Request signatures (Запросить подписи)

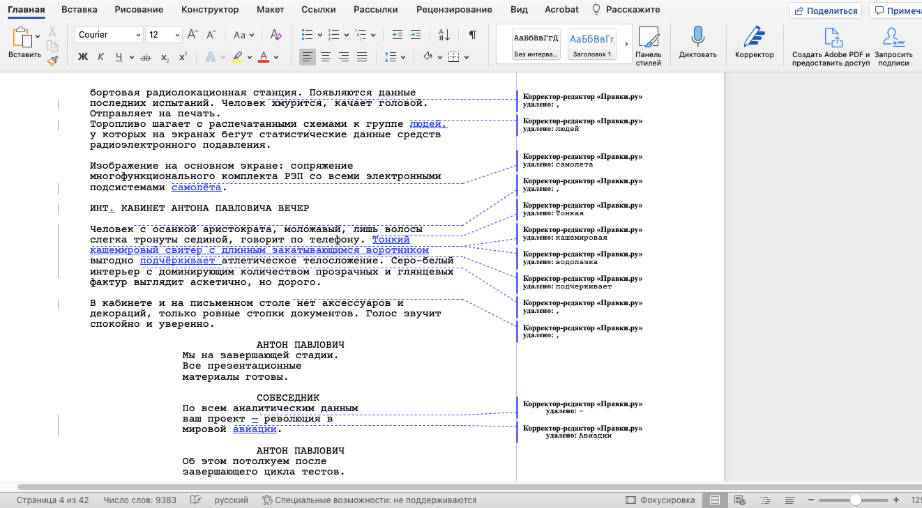893,47
